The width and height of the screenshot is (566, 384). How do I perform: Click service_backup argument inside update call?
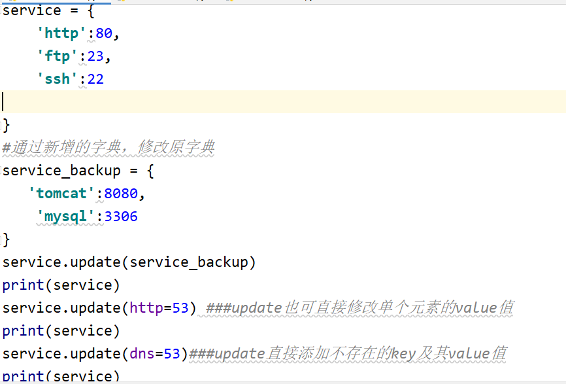pyautogui.click(x=189, y=262)
